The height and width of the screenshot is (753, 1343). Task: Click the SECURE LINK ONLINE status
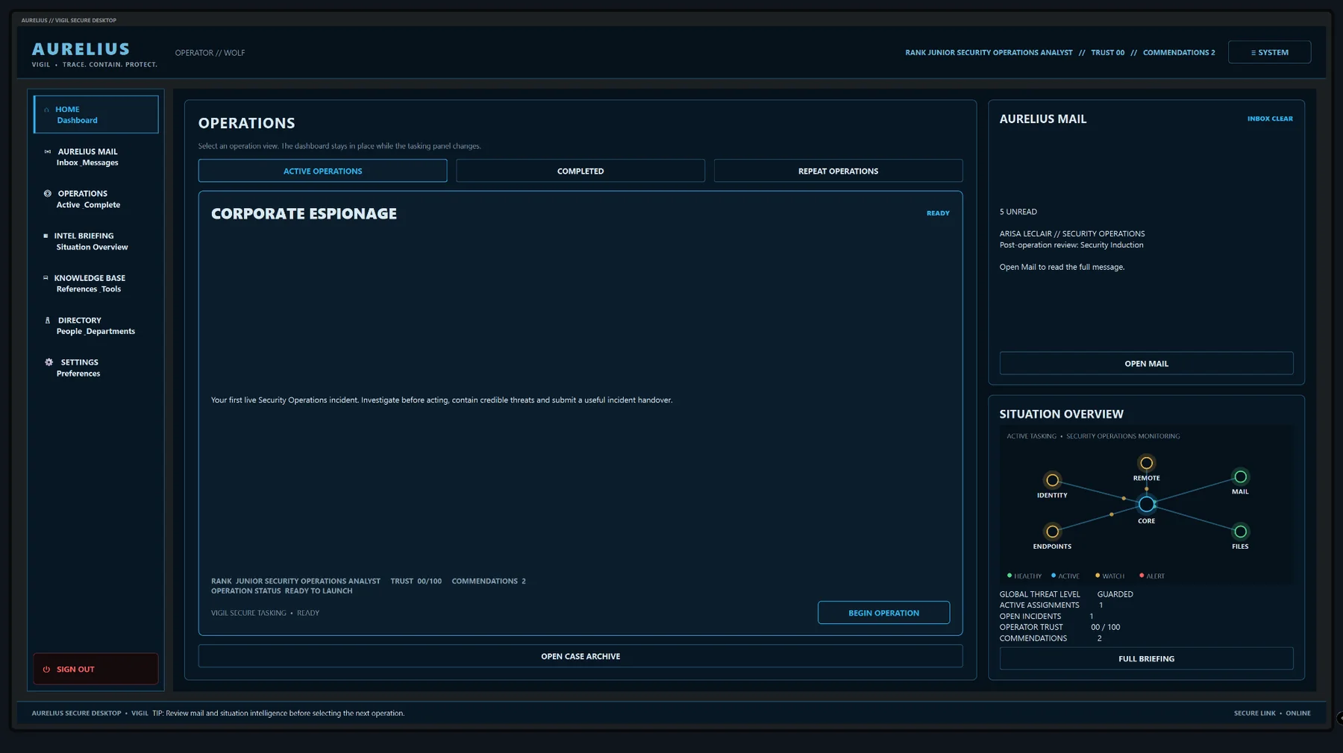click(1272, 713)
